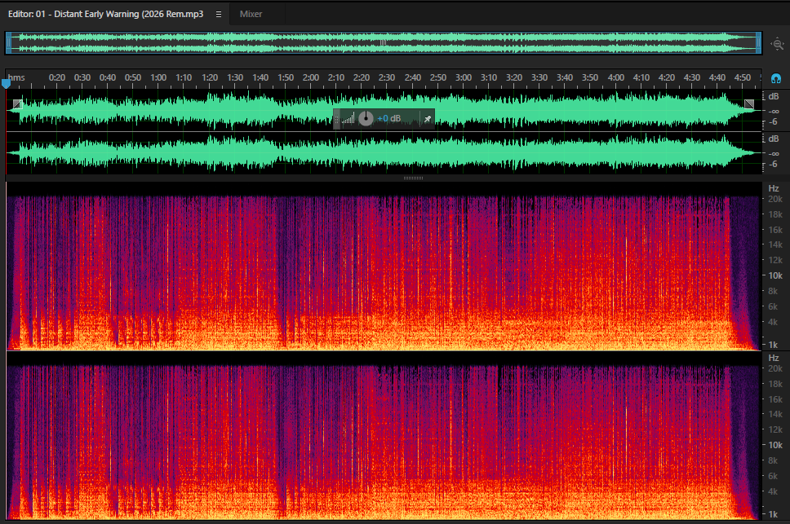Click the 0:20 mark on time ruler
This screenshot has height=524, width=790.
click(x=57, y=77)
